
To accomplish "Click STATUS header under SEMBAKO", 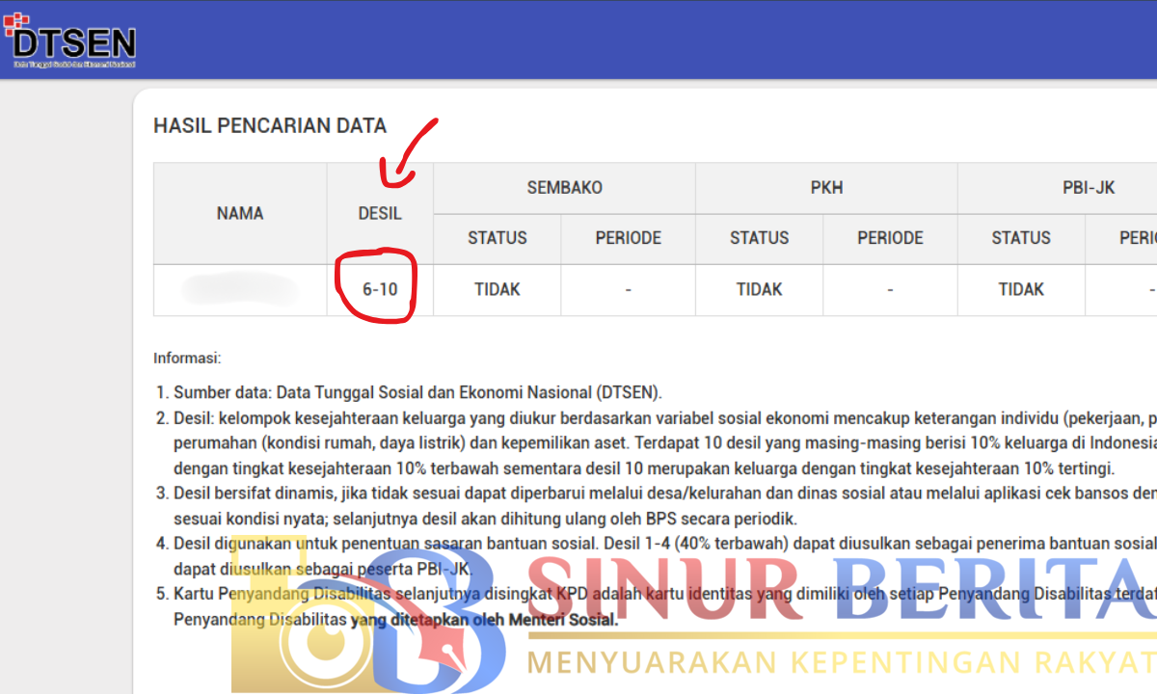I will [498, 238].
